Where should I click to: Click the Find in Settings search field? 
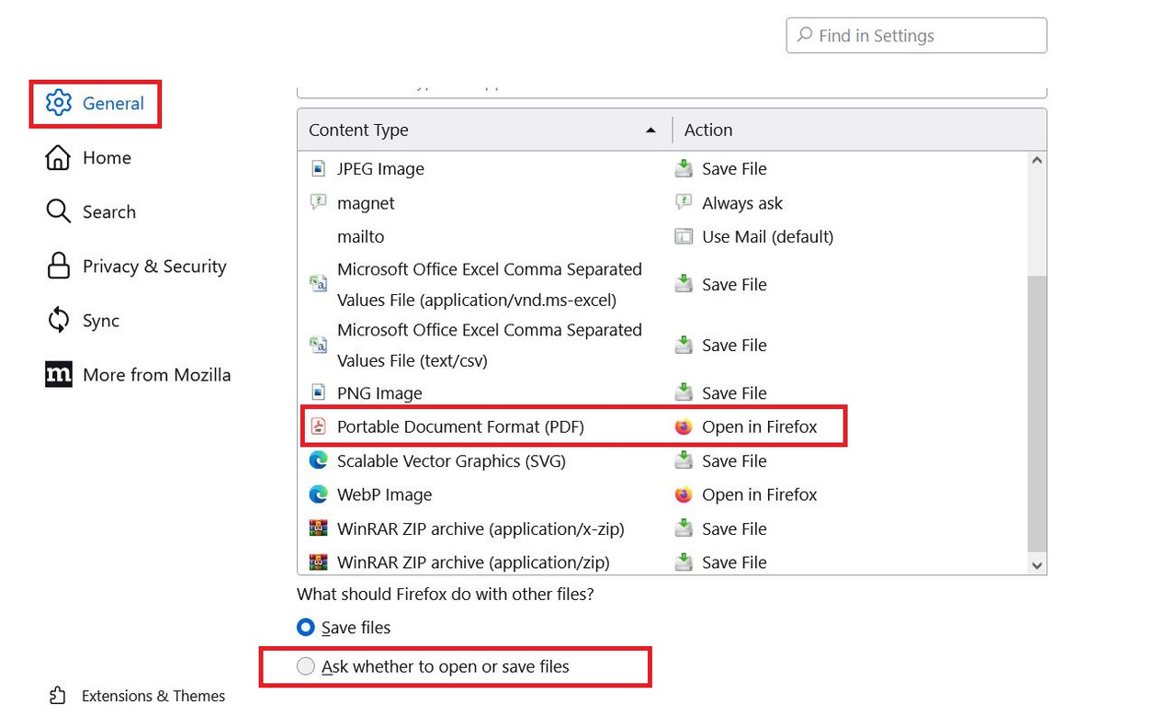pos(916,35)
